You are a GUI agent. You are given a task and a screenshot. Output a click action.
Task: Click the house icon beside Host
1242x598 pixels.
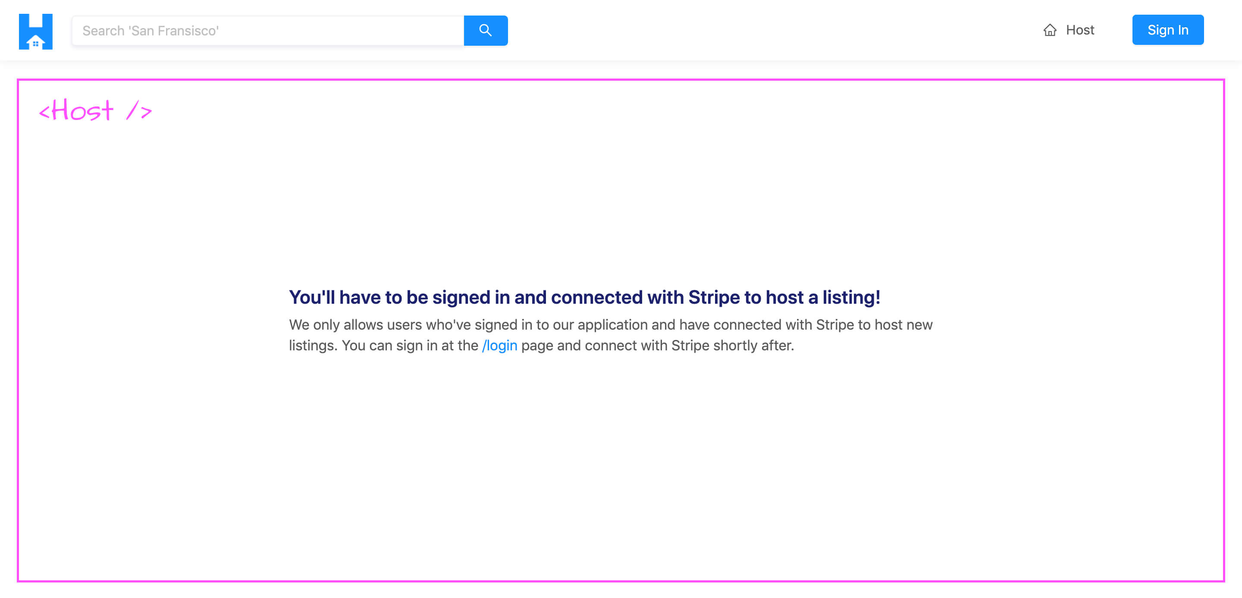[x=1050, y=30]
